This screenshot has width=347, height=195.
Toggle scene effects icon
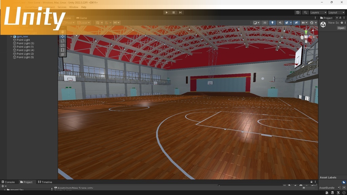(x=287, y=23)
